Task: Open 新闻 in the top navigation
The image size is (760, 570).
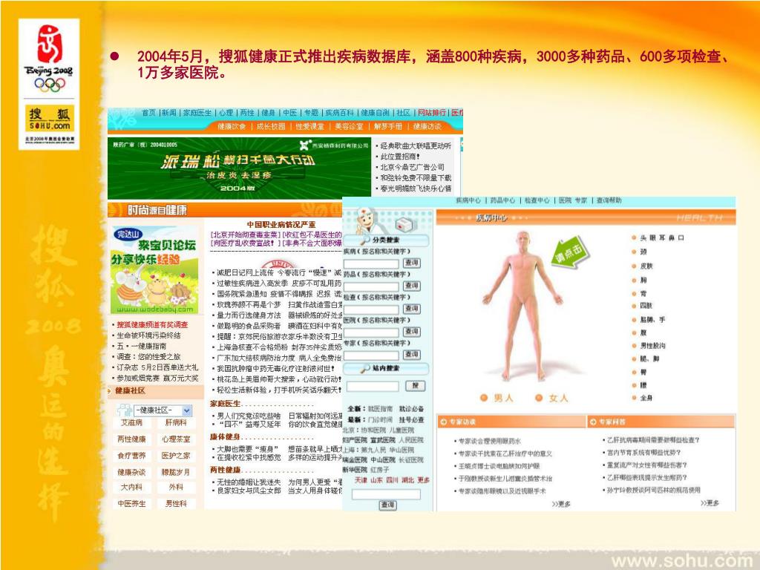Action: coord(168,113)
